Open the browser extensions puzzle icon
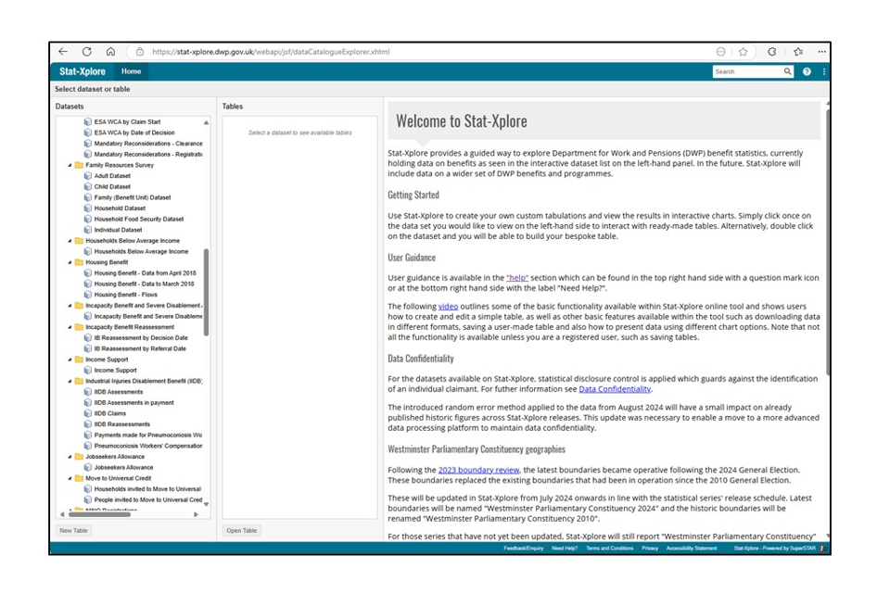Image resolution: width=890 pixels, height=593 pixels. coord(772,52)
